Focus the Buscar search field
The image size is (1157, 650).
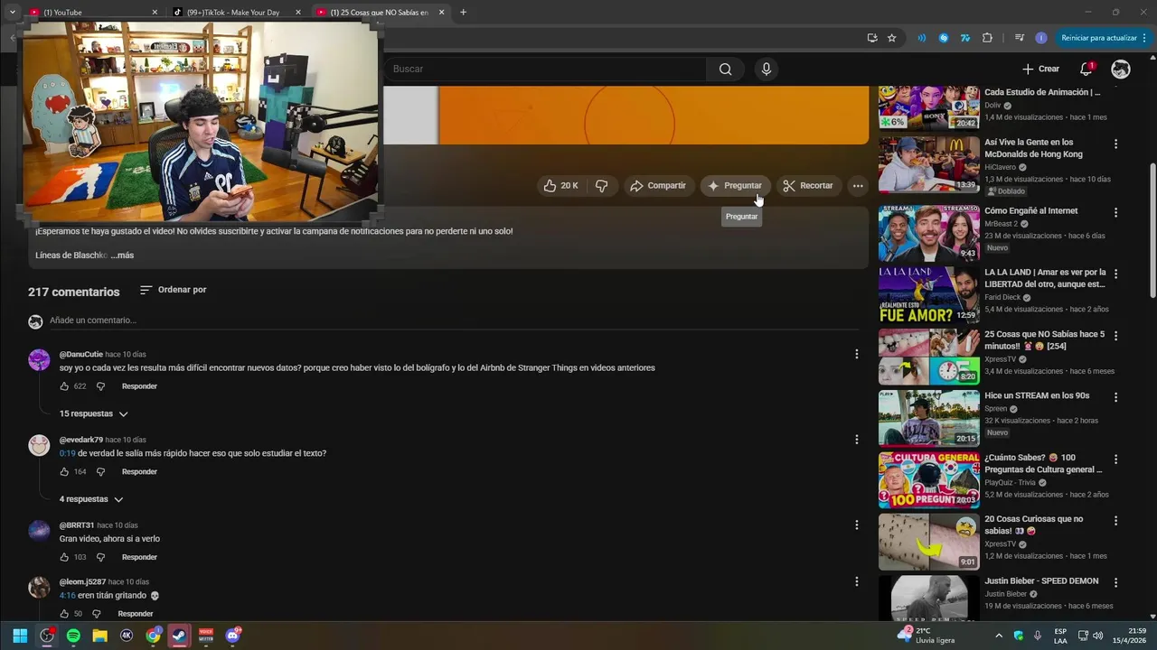pyautogui.click(x=545, y=70)
